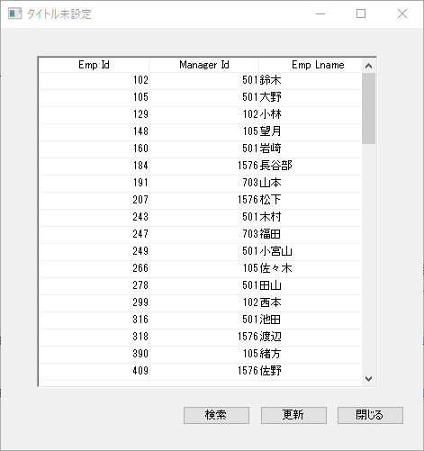Viewport: 424px width, 451px height.
Task: Click the 更新 update button
Action: (x=293, y=415)
